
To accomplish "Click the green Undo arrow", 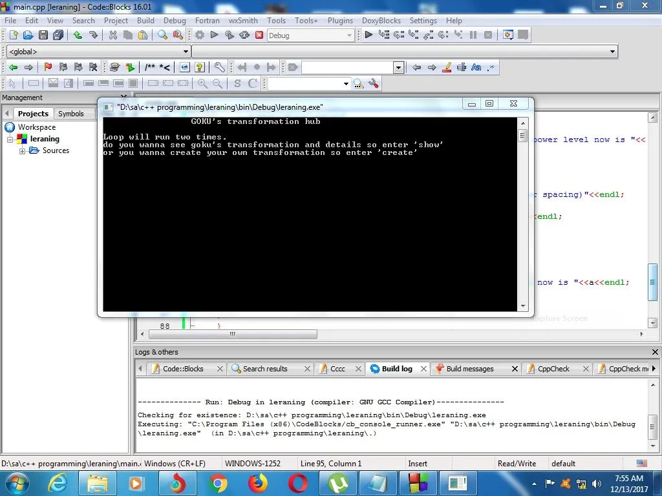I will [78, 35].
